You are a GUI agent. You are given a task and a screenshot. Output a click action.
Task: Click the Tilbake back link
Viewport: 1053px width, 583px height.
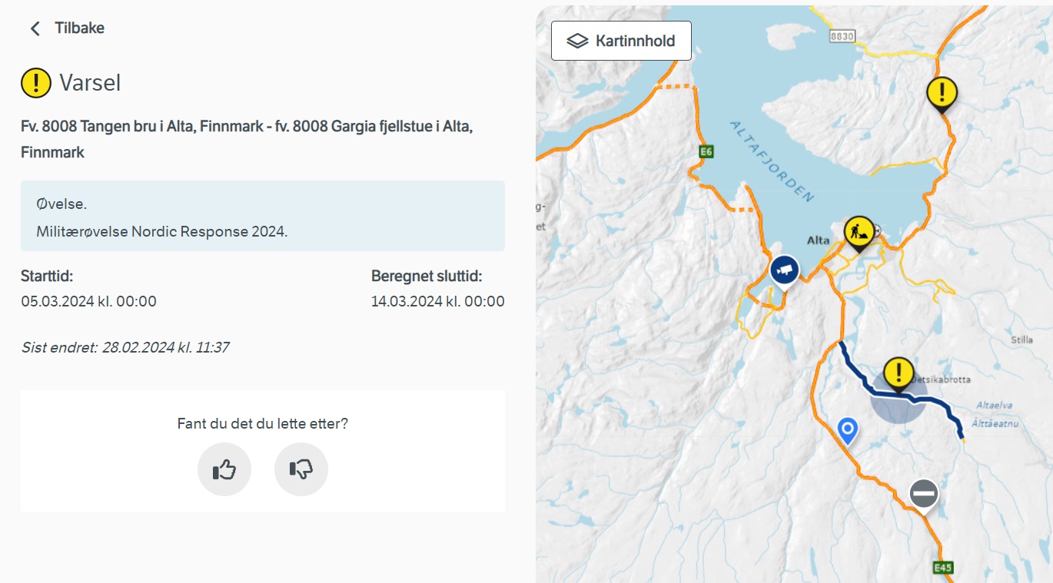pos(79,28)
